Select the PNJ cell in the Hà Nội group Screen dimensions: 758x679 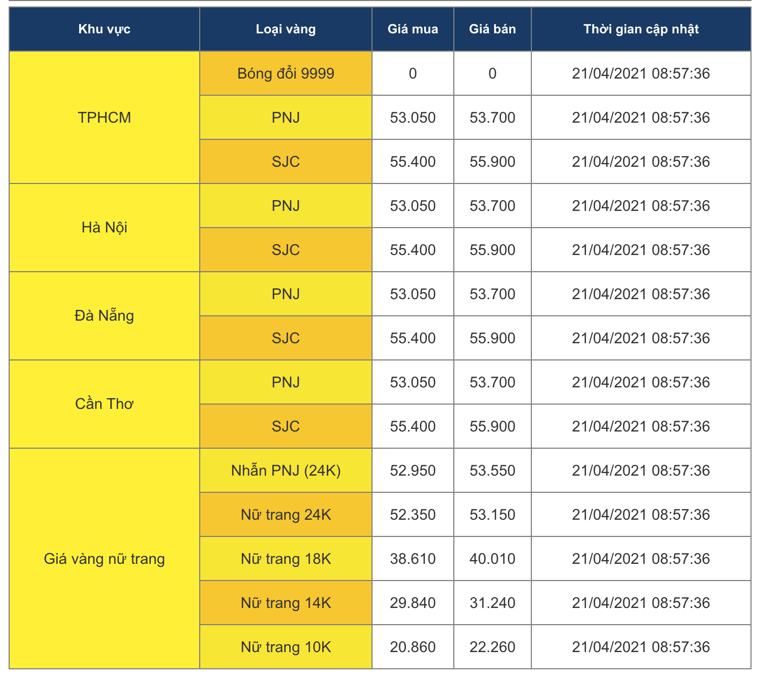[x=286, y=206]
